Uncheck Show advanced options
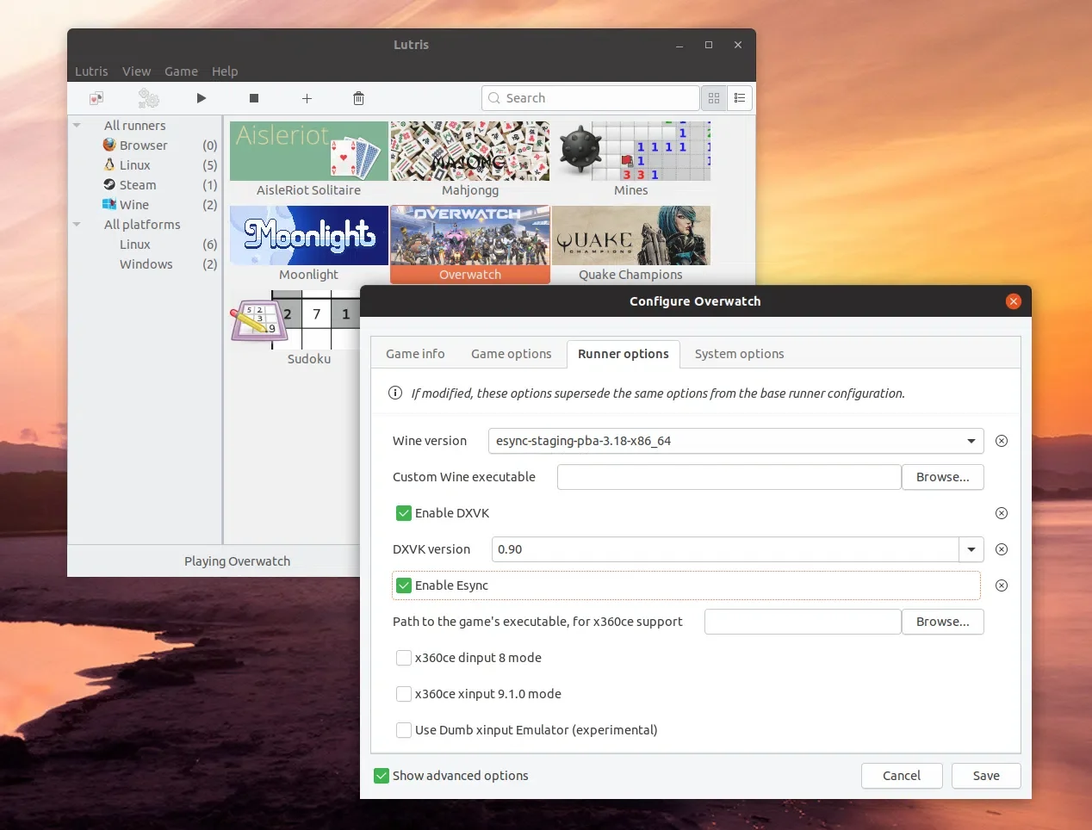The height and width of the screenshot is (830, 1092). click(382, 776)
